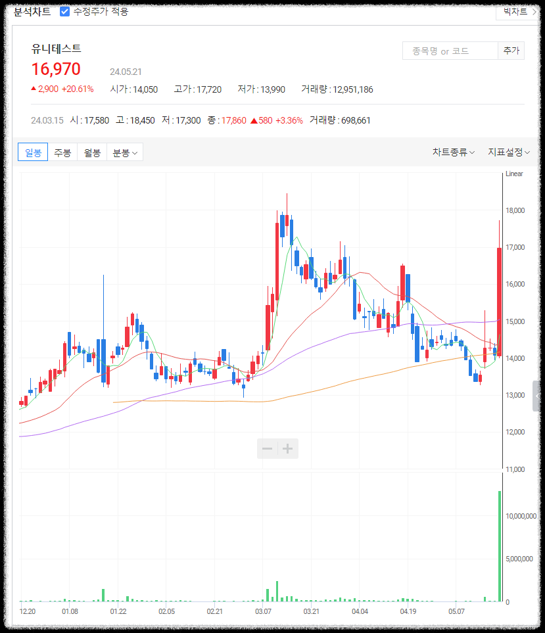This screenshot has height=633, width=545.
Task: Click the 추가 button
Action: pyautogui.click(x=511, y=51)
